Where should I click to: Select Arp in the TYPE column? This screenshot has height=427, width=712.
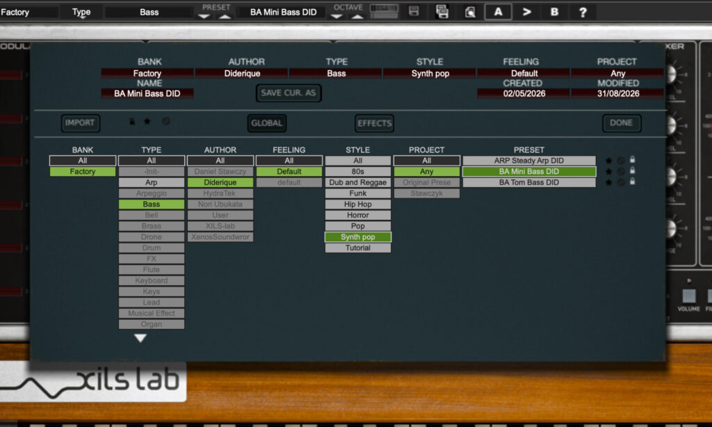coord(151,182)
